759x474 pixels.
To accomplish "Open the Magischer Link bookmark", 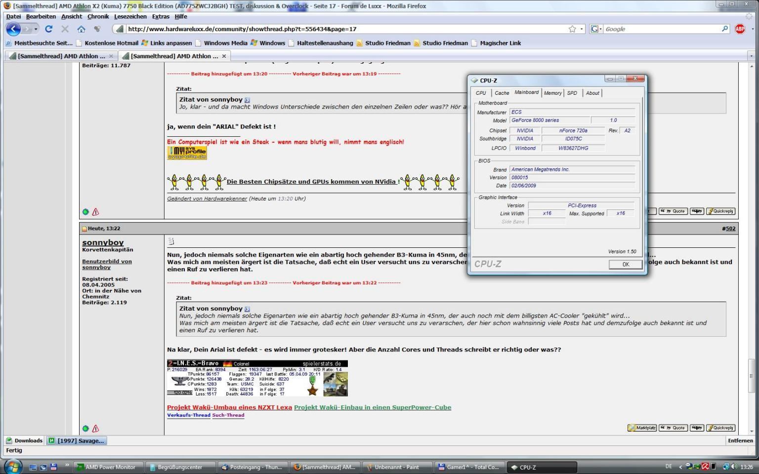I will coord(496,43).
